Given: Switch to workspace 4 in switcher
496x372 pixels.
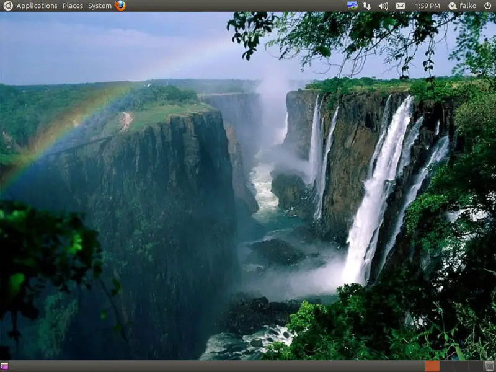Looking at the screenshot, I should (476, 366).
